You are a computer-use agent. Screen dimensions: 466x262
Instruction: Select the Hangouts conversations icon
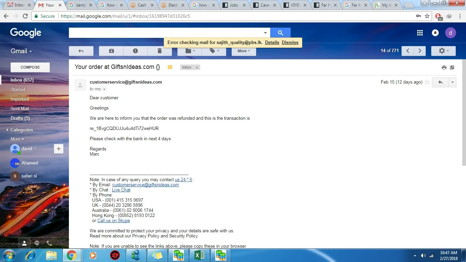point(37,243)
